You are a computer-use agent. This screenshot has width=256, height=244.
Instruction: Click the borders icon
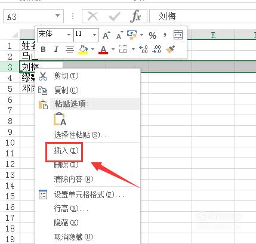pos(123,49)
